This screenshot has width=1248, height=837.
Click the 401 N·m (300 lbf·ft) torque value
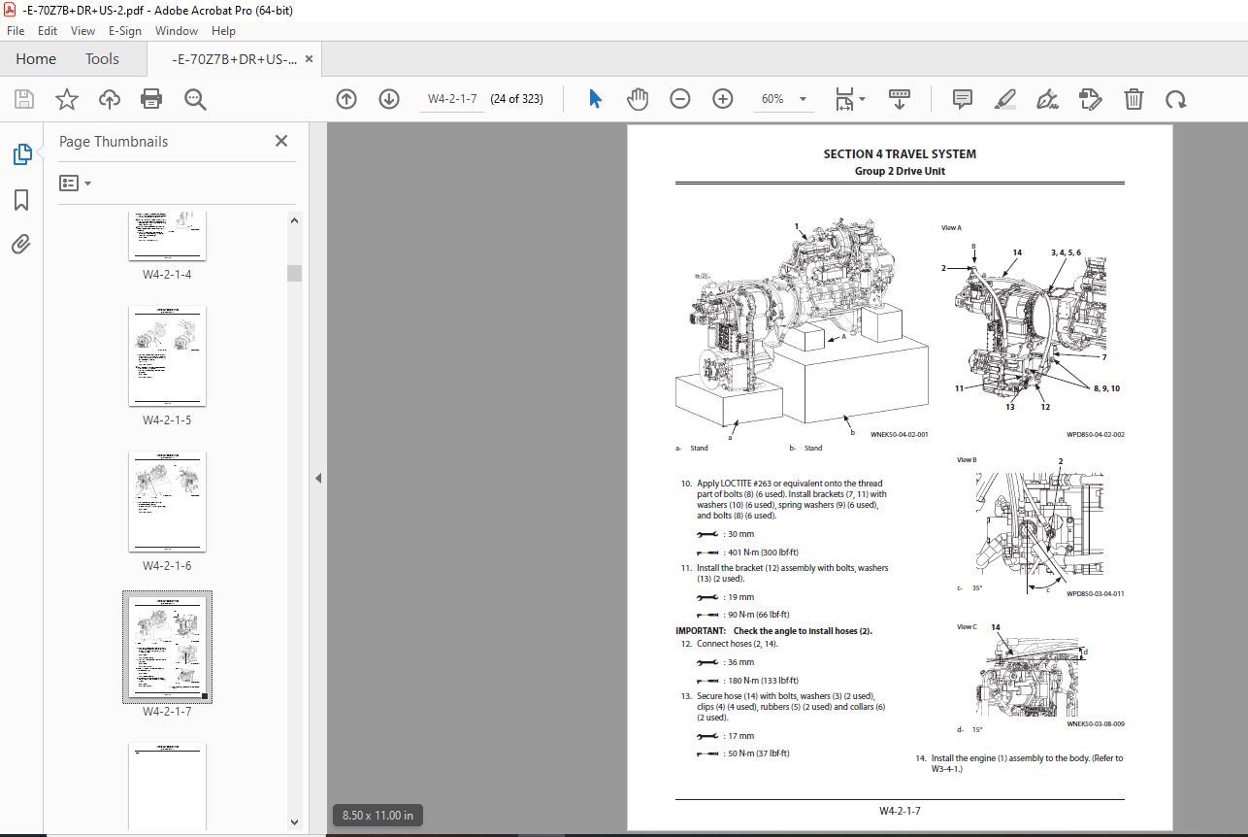tap(761, 552)
